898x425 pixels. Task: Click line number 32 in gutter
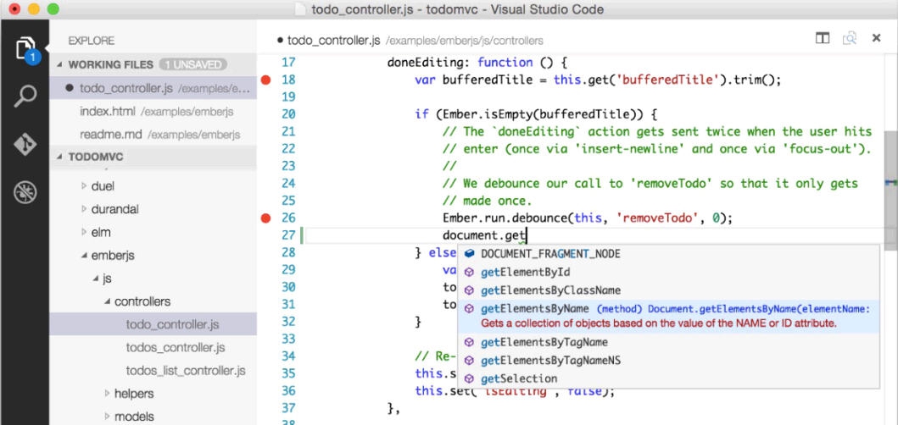tap(288, 322)
